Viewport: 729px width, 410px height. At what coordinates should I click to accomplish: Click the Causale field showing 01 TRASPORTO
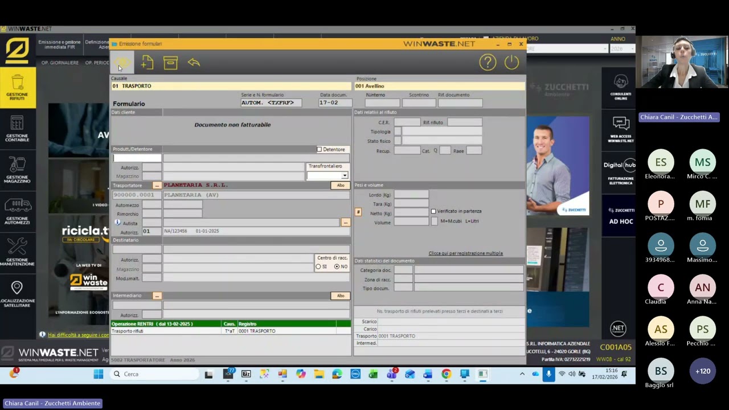pyautogui.click(x=231, y=86)
